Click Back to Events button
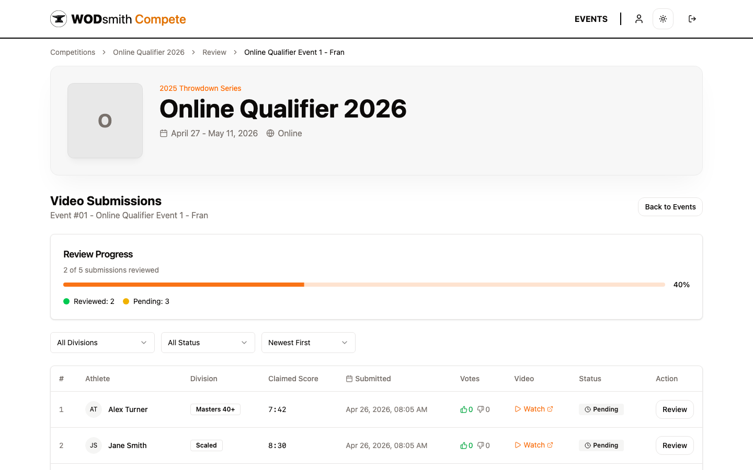This screenshot has height=470, width=753. coord(670,207)
